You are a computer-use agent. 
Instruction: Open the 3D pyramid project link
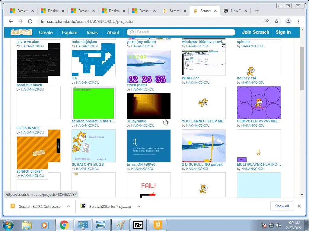136,121
